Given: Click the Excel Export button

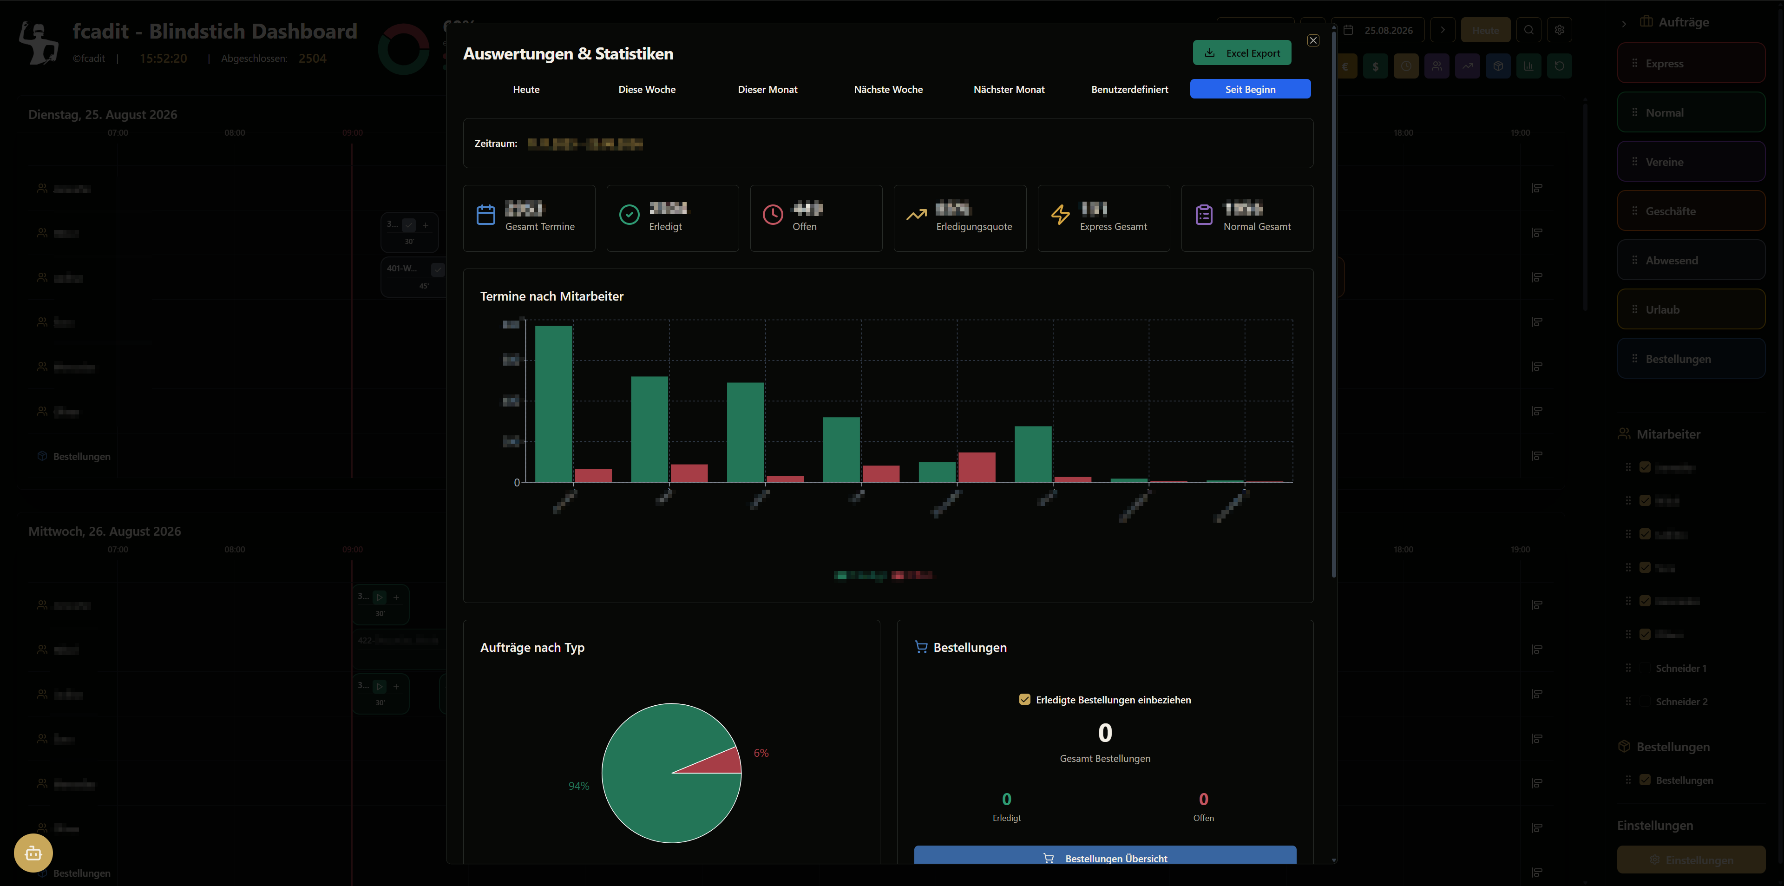Looking at the screenshot, I should [x=1242, y=53].
